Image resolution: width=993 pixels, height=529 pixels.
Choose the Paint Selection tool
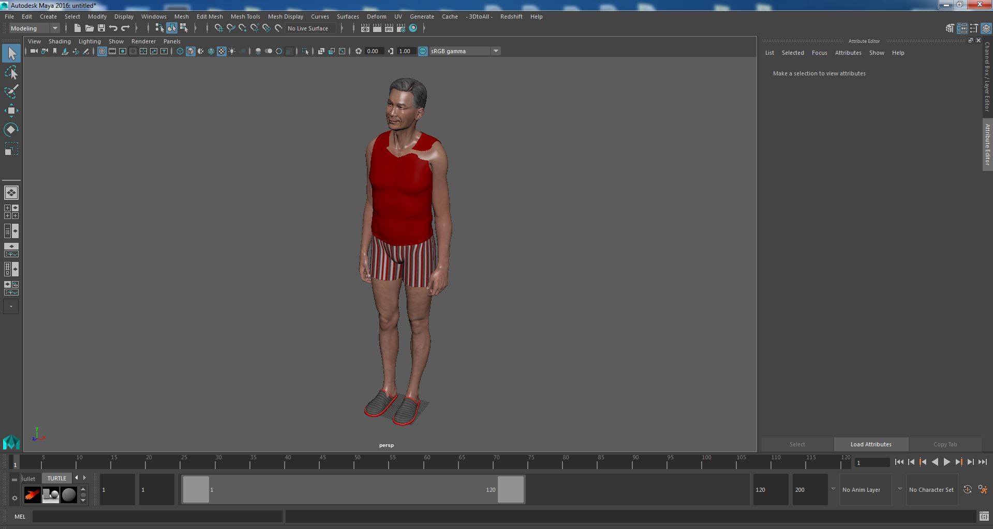(11, 91)
